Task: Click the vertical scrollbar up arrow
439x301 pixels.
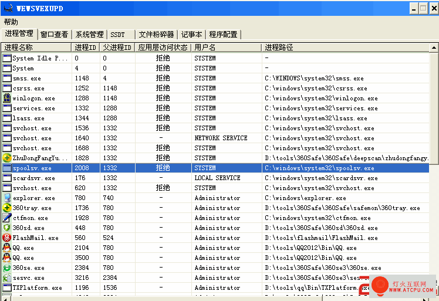Action: coord(434,48)
